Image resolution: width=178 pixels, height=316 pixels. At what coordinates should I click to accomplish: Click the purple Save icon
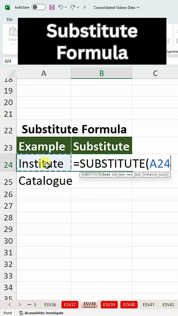(52, 7)
